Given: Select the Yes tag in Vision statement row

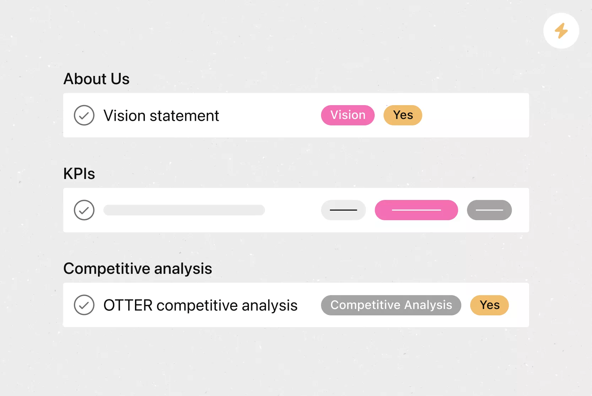Looking at the screenshot, I should coord(403,115).
